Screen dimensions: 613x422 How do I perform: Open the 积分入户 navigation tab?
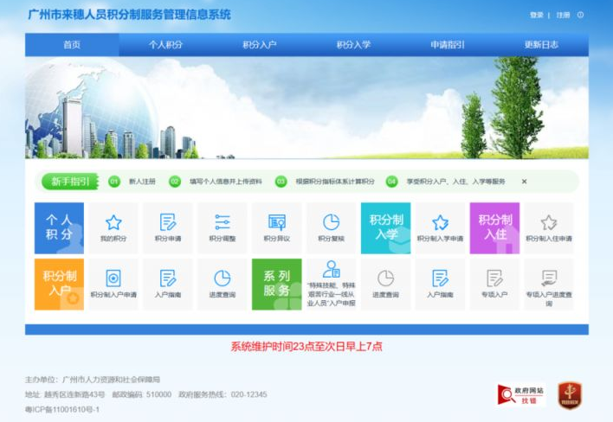pyautogui.click(x=259, y=45)
